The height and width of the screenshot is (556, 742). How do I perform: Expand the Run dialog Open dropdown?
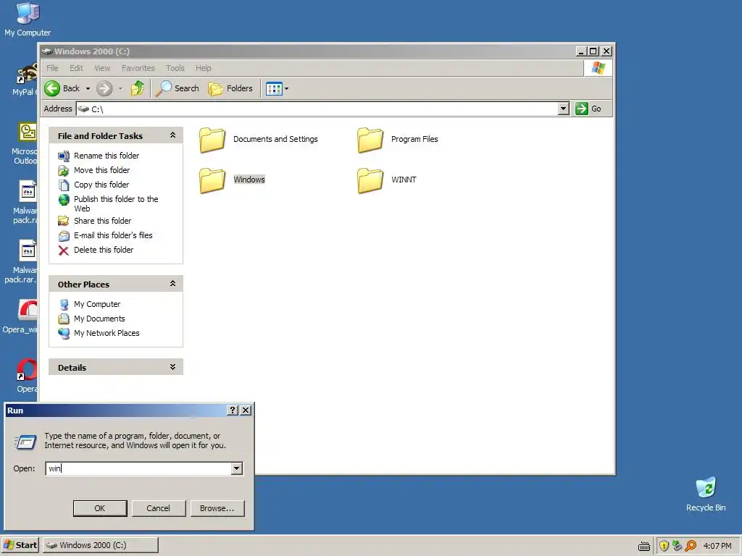(237, 468)
